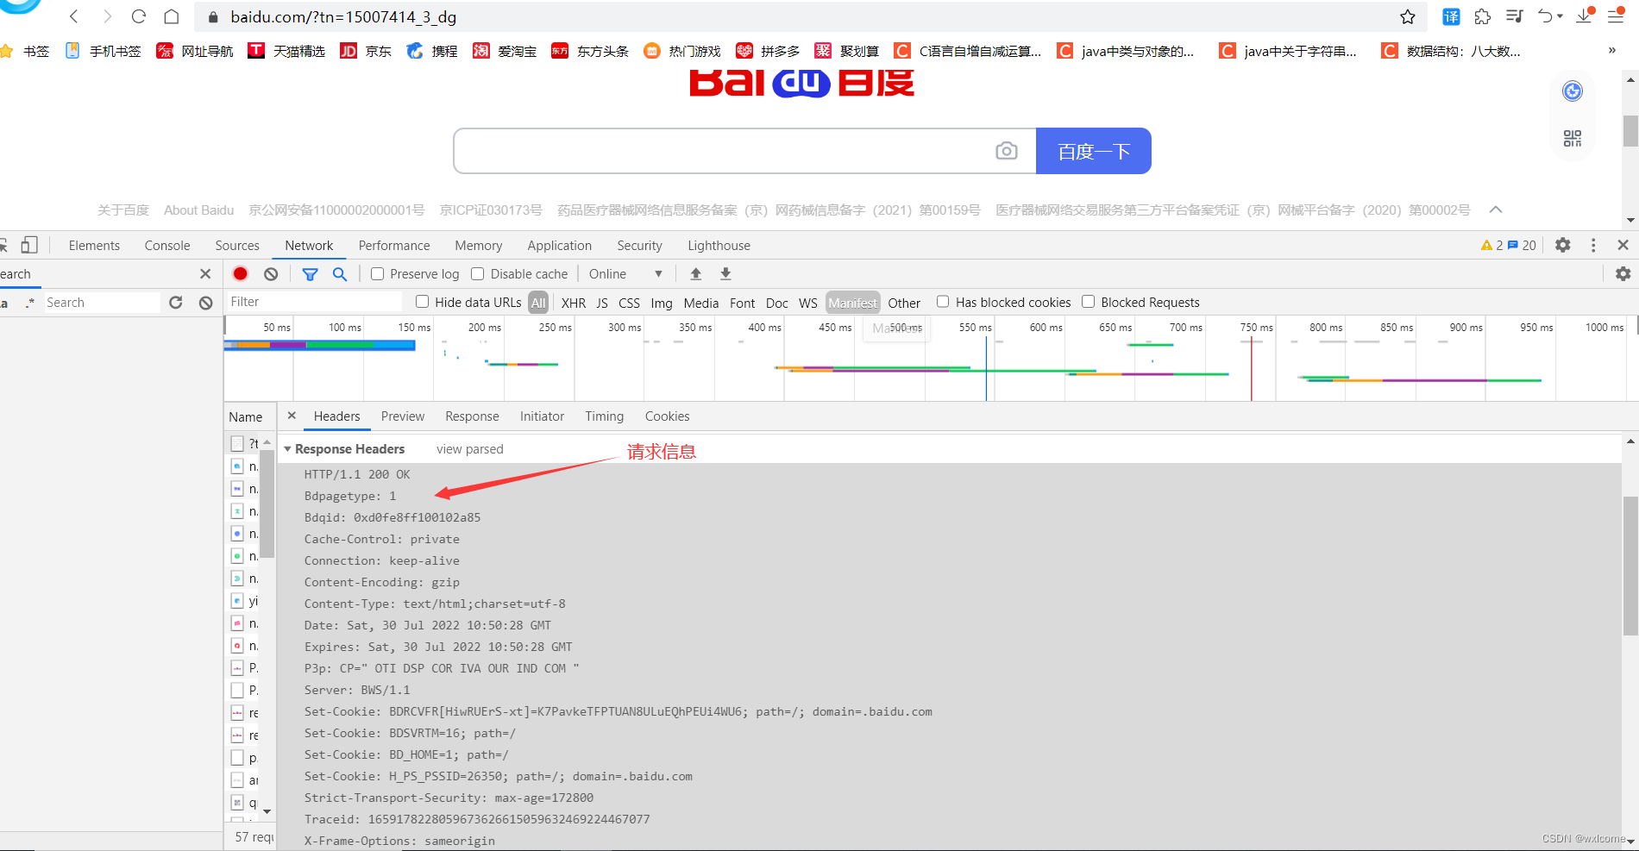1639x851 pixels.
Task: Show the QR code icon on Baidu page
Action: [1573, 138]
